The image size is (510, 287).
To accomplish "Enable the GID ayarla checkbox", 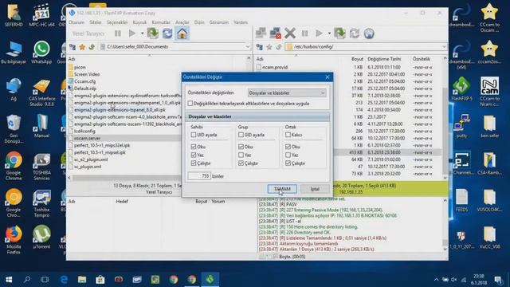I will click(241, 135).
